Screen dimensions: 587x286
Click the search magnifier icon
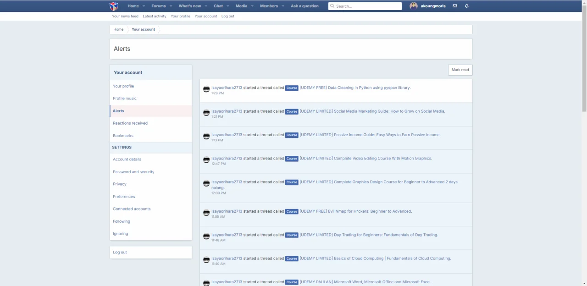(332, 6)
